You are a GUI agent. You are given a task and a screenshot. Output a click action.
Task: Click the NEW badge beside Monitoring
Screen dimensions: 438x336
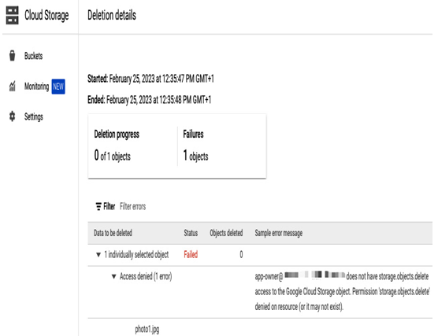[x=58, y=87]
